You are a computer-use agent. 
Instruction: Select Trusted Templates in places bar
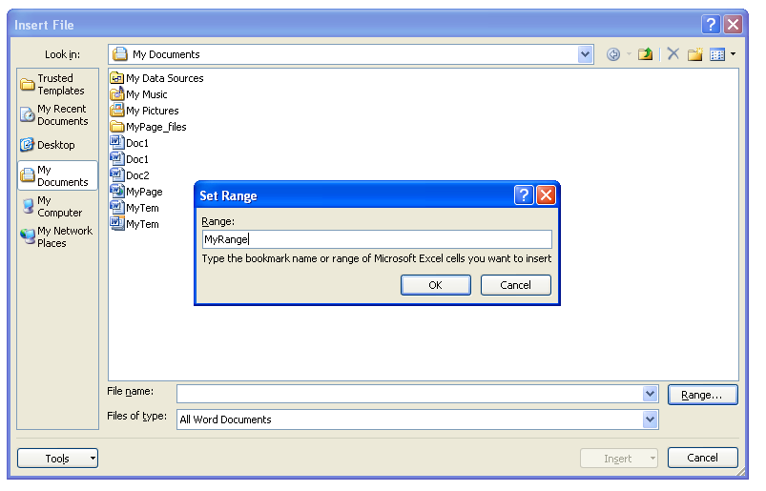57,85
